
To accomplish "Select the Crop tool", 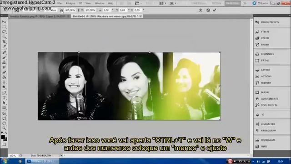I will pos(4,41).
